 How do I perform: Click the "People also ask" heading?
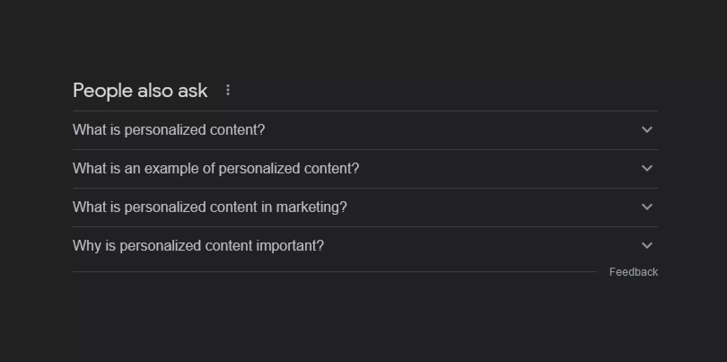point(140,90)
